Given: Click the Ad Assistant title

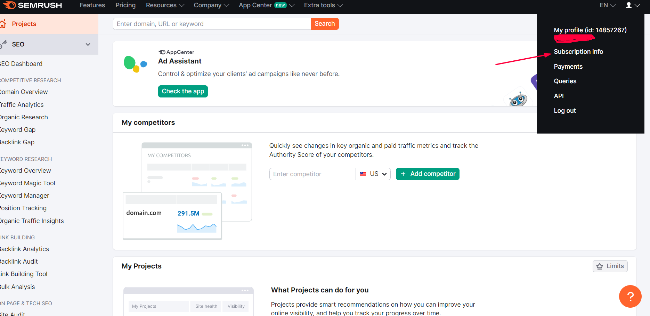Looking at the screenshot, I should 180,61.
